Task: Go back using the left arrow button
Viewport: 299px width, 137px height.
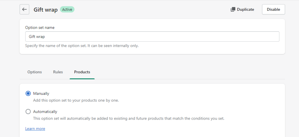Action: pyautogui.click(x=25, y=9)
